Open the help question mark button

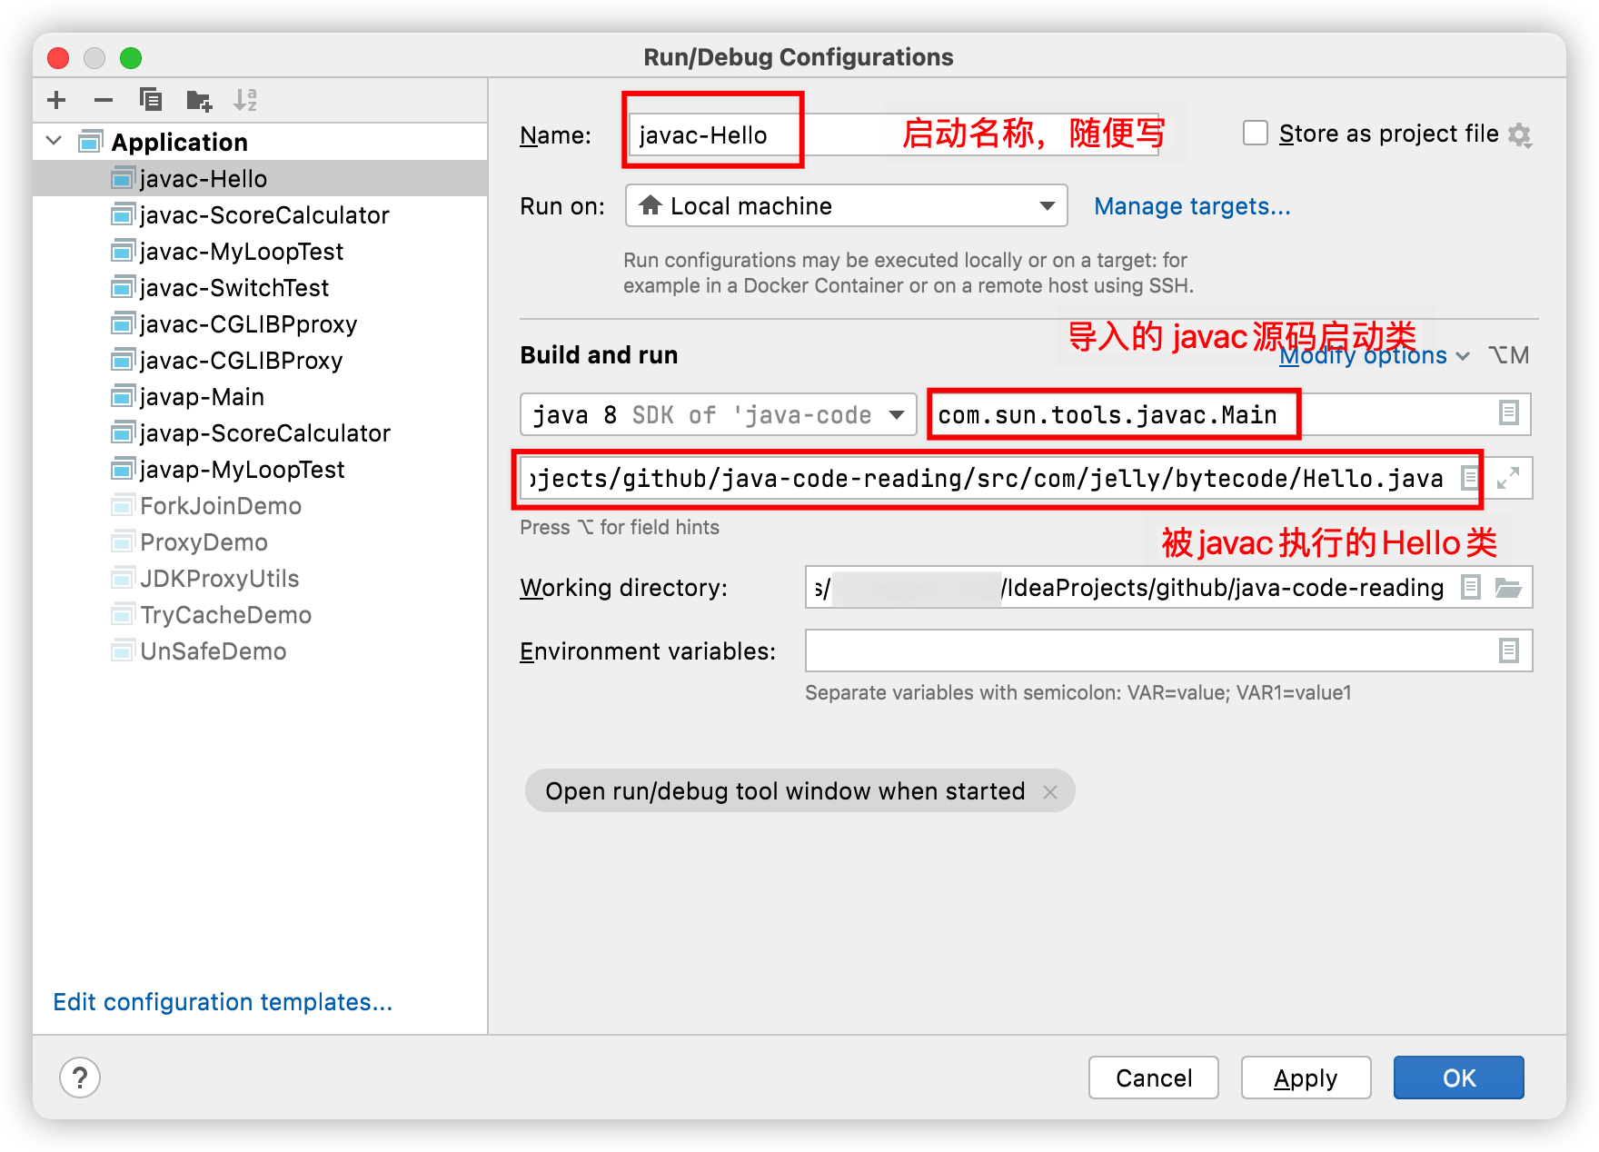click(x=80, y=1078)
